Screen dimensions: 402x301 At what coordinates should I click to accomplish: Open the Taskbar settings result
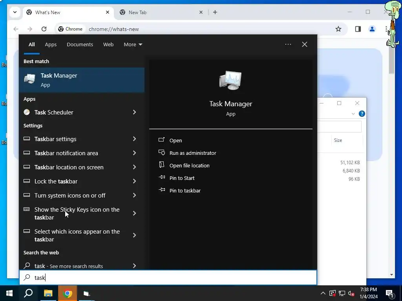pos(82,139)
